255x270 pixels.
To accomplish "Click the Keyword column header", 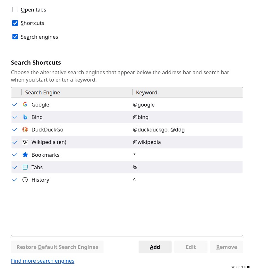I will (x=188, y=92).
